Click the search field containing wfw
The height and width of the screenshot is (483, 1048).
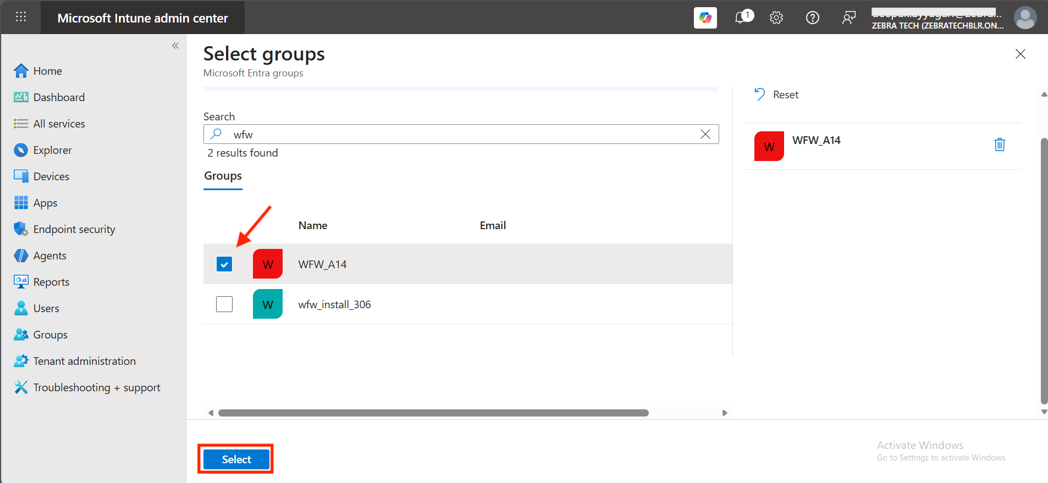[461, 134]
